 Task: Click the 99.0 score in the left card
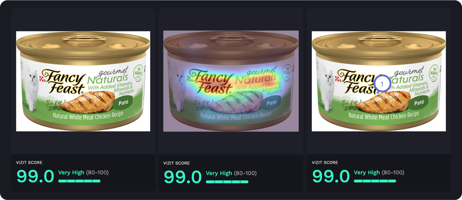pos(35,176)
